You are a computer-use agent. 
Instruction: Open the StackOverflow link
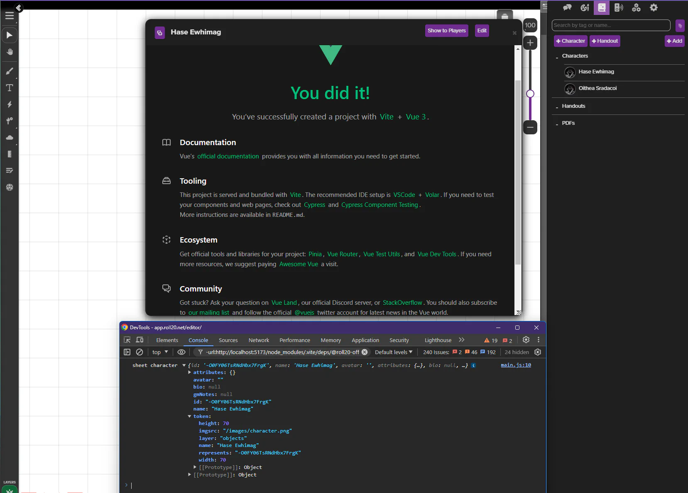(x=402, y=303)
